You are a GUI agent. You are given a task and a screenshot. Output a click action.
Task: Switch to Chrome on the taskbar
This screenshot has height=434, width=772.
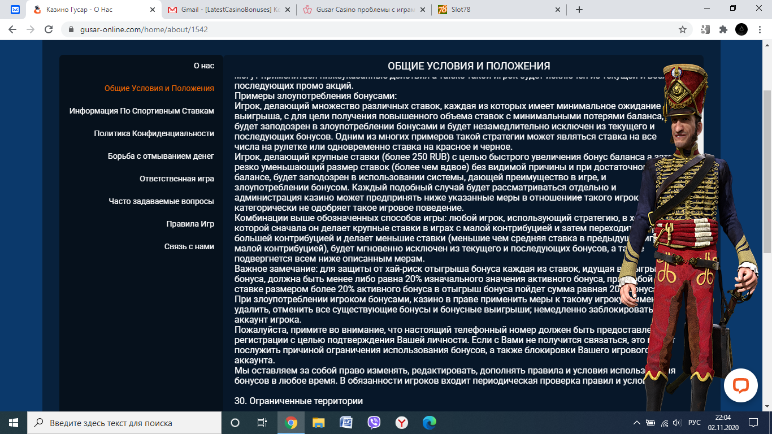click(x=291, y=423)
